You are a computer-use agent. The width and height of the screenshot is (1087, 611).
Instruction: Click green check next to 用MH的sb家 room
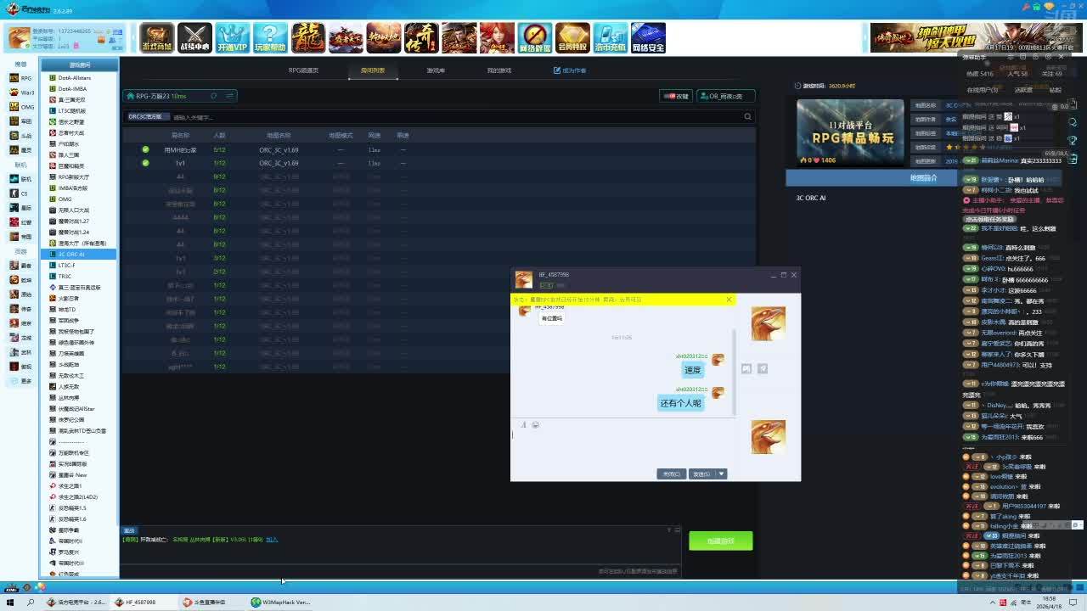point(145,149)
